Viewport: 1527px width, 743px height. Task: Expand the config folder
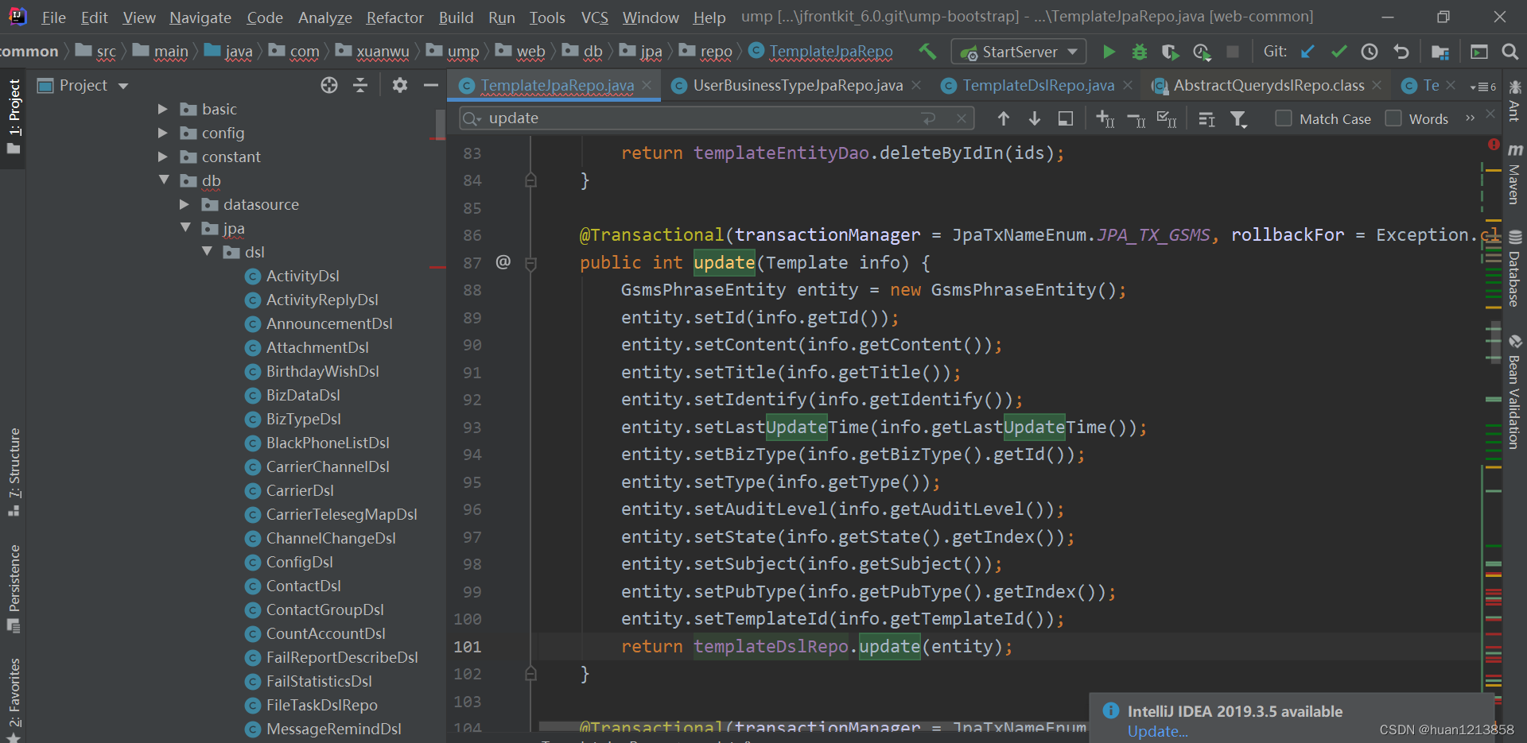pos(163,133)
